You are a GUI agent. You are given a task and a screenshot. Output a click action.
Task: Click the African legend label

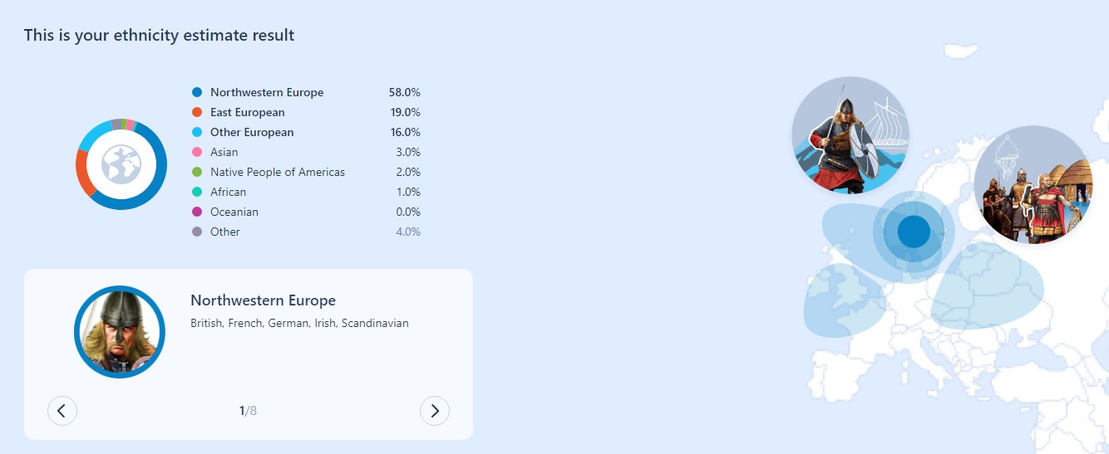click(x=228, y=192)
